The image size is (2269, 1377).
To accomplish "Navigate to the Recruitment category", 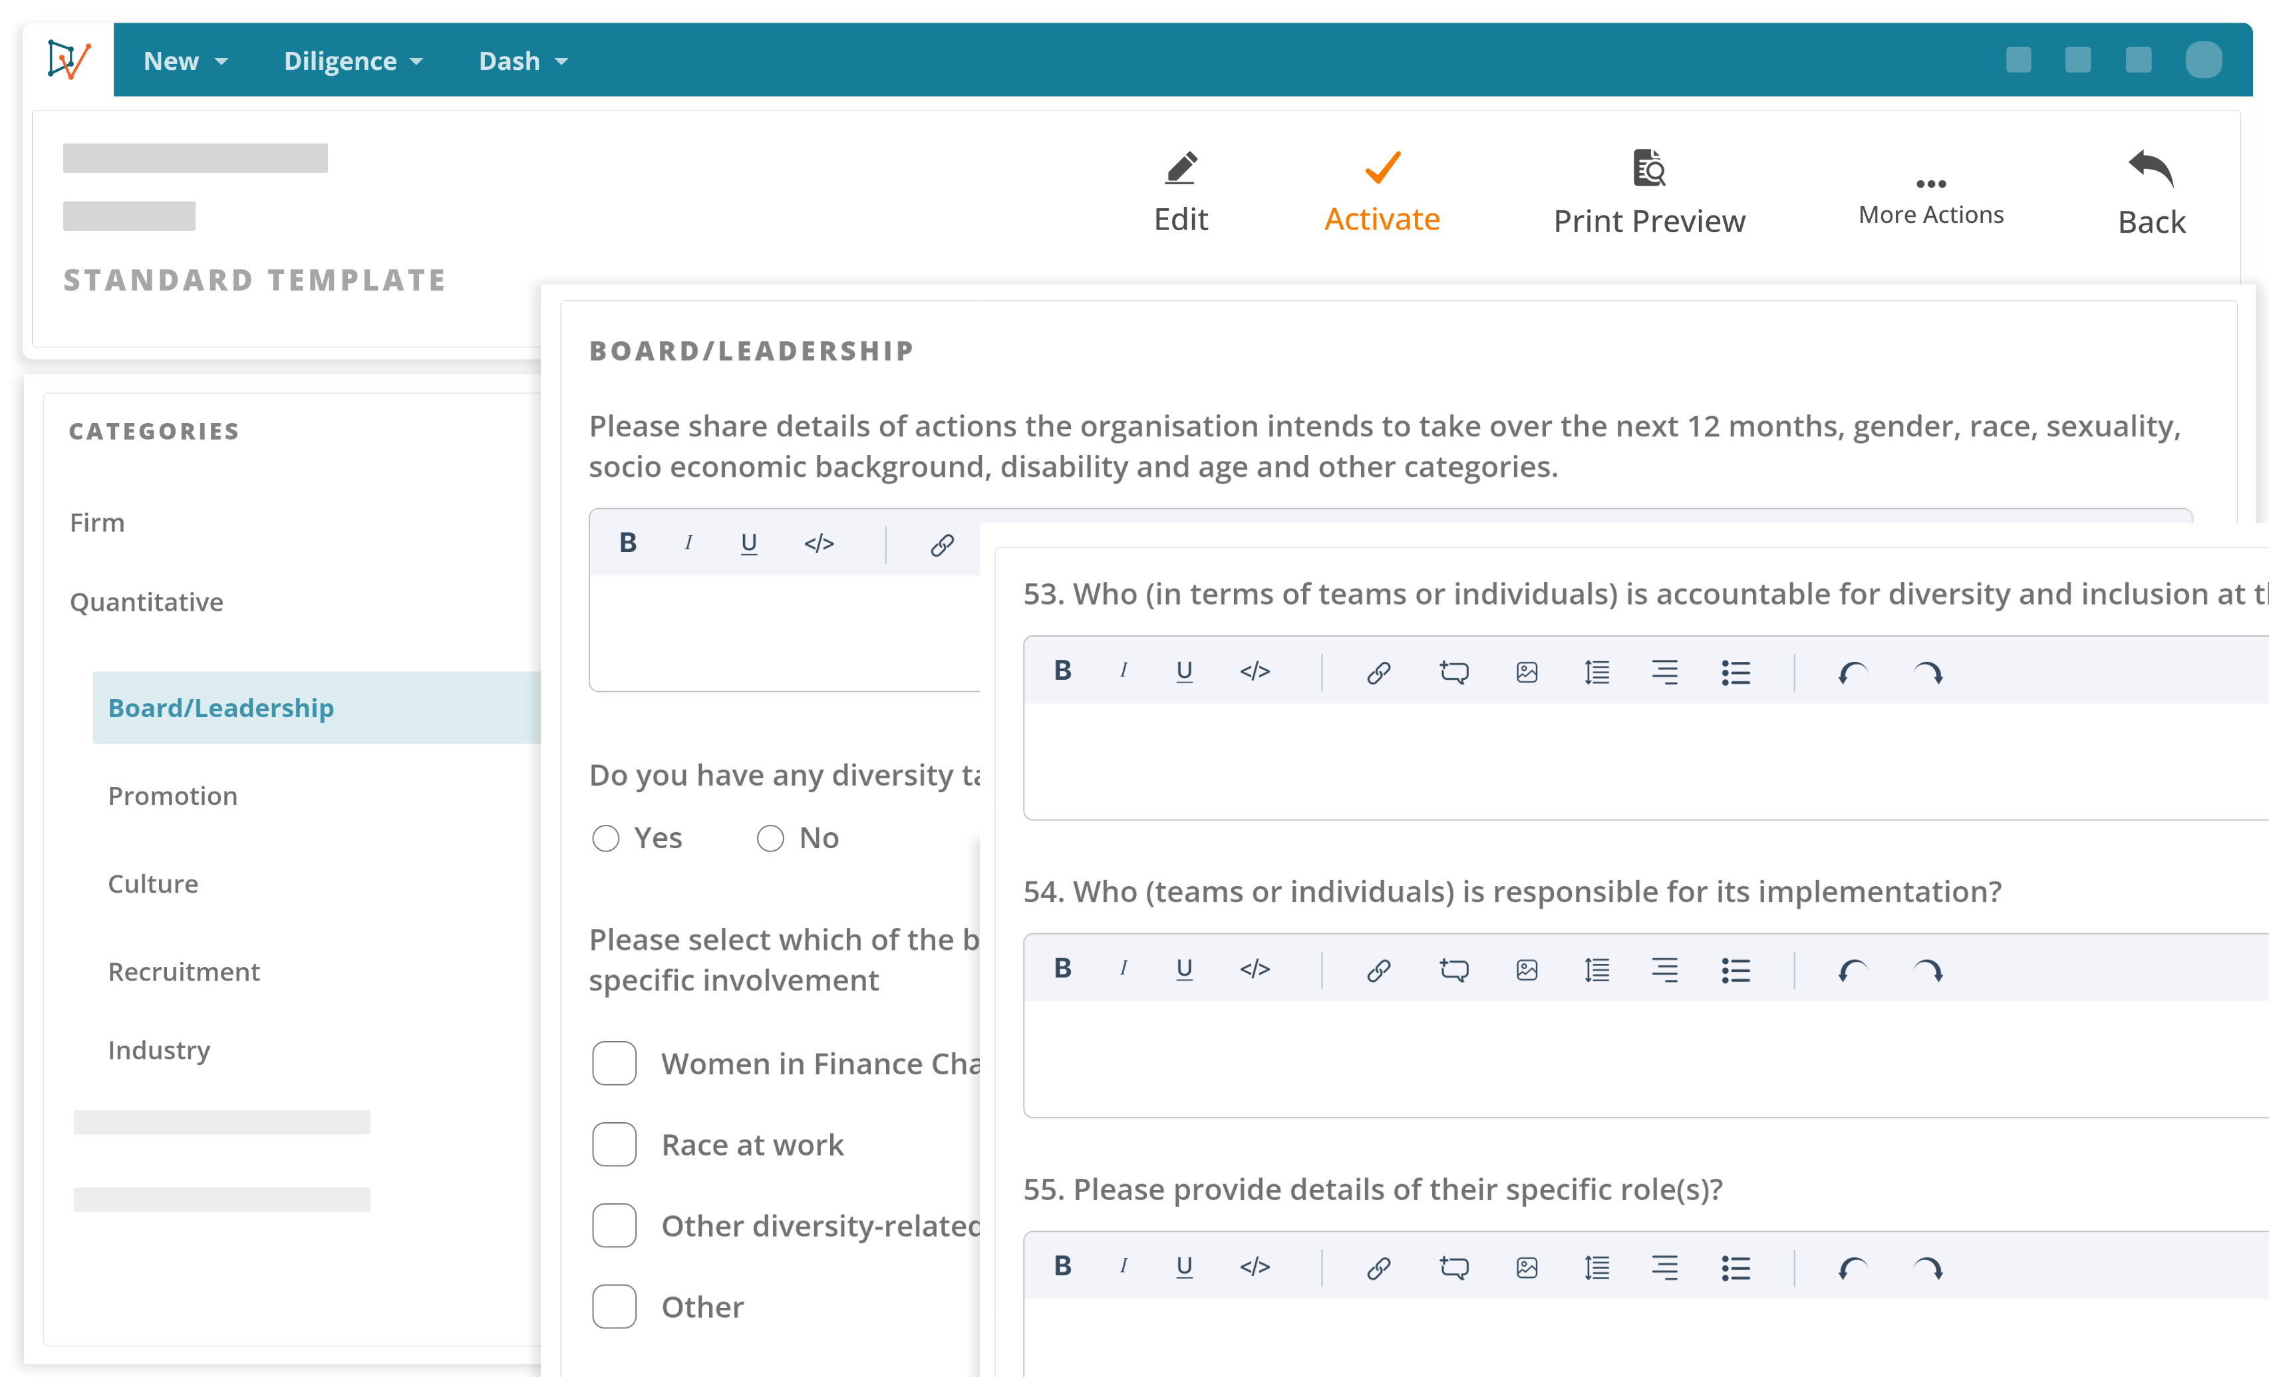I will [183, 971].
